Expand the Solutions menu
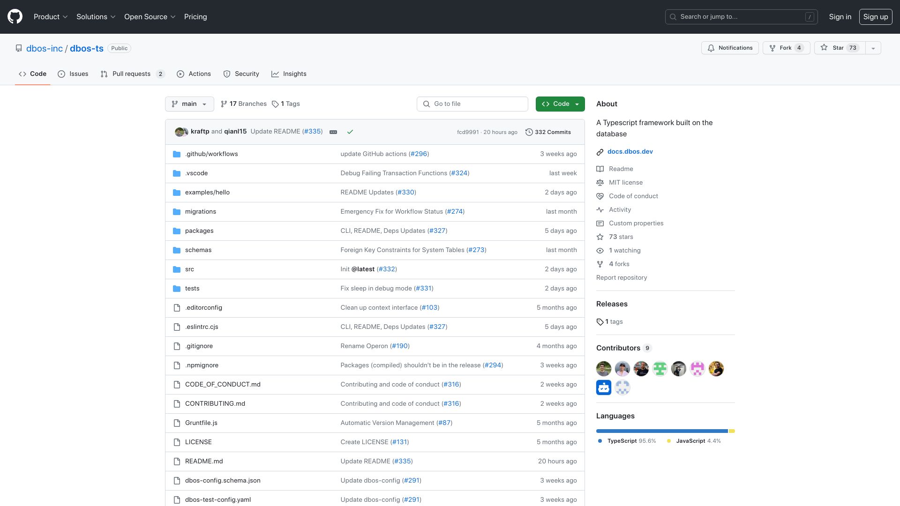This screenshot has width=900, height=506. pyautogui.click(x=96, y=17)
